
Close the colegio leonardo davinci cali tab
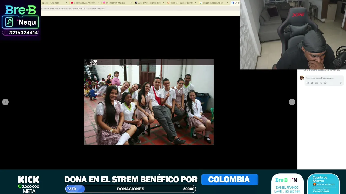(x=228, y=3)
